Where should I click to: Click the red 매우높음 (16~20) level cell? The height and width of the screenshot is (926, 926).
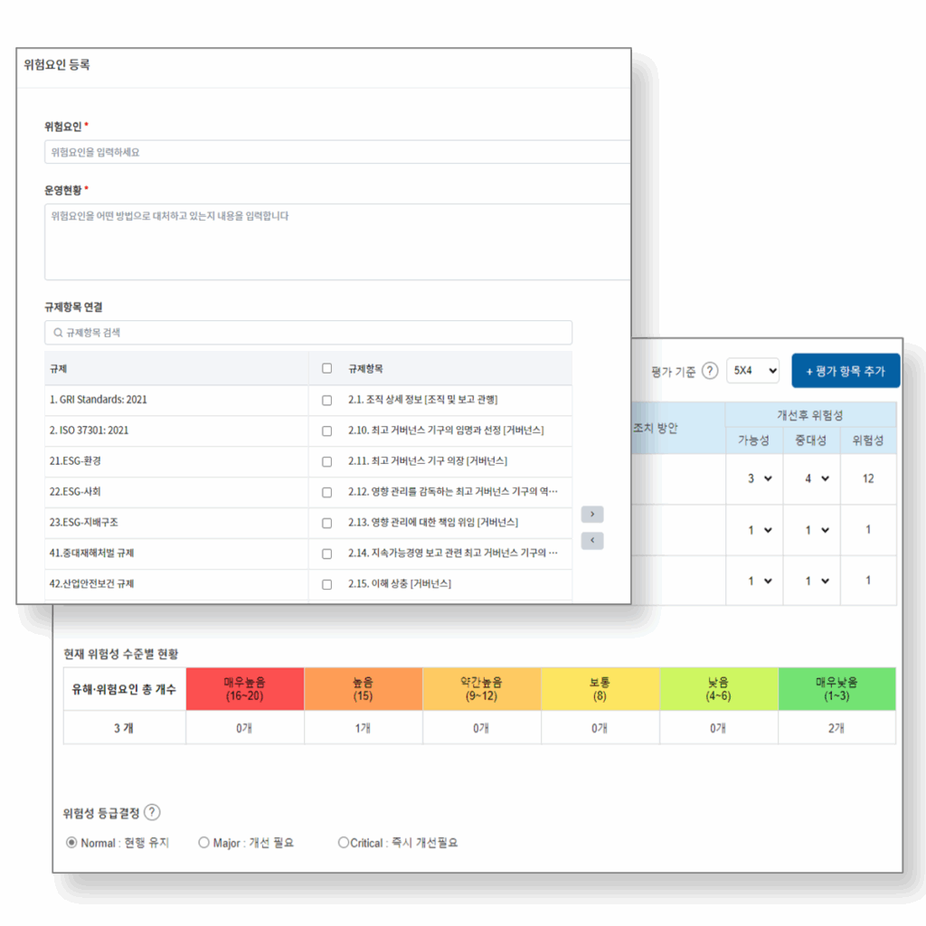click(x=245, y=689)
